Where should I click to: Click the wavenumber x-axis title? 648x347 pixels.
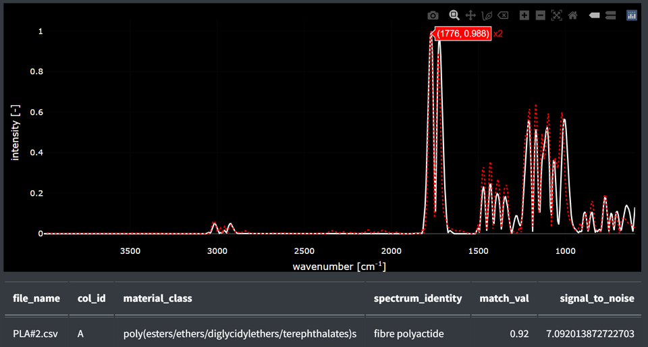pos(340,266)
